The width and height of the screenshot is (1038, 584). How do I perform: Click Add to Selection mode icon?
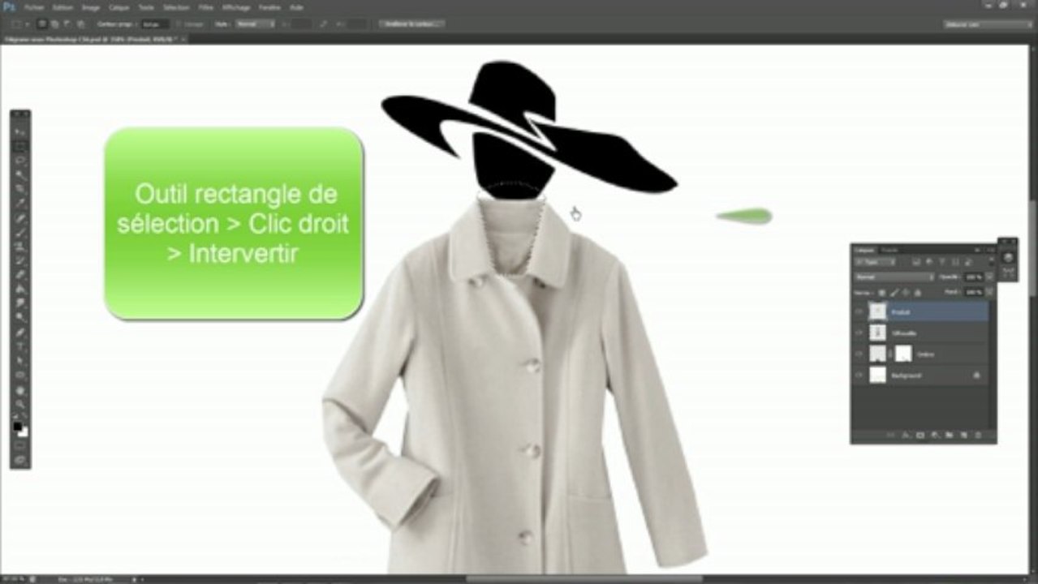(x=54, y=24)
